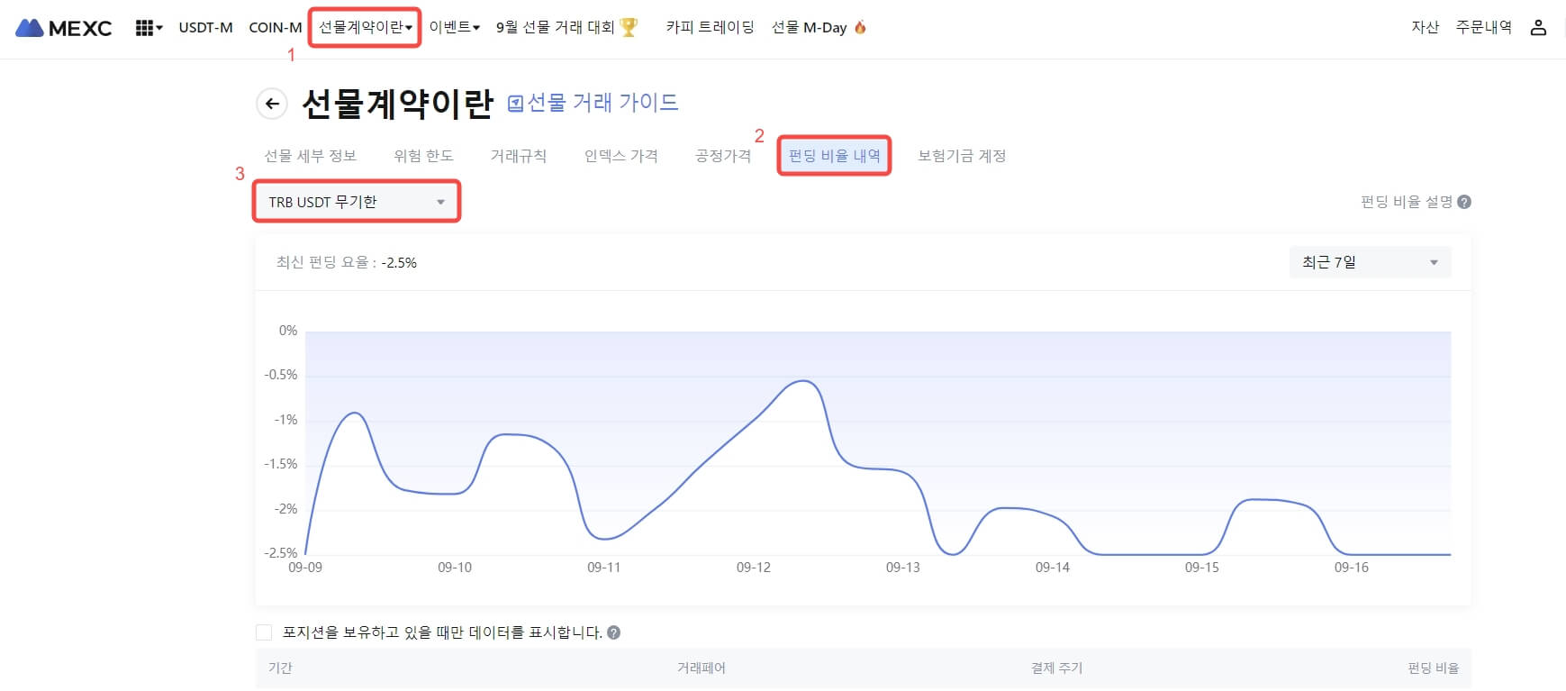Viewport: 1566px width, 691px height.
Task: Open the 보험기금 계정 tab
Action: pos(962,156)
